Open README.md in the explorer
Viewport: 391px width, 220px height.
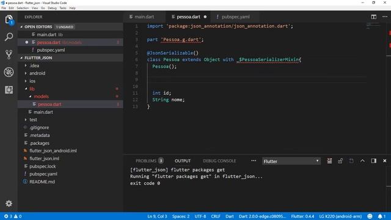pyautogui.click(x=42, y=182)
